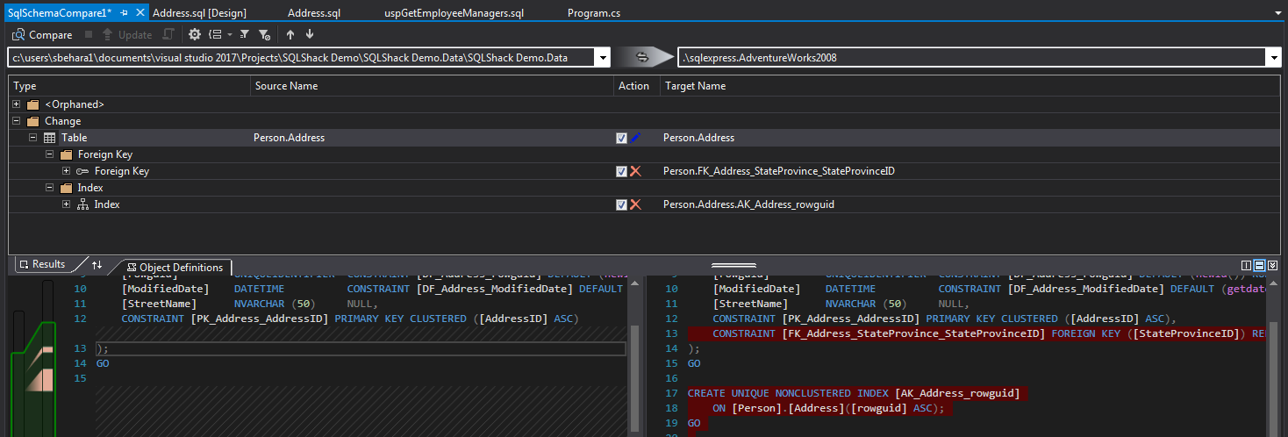1288x437 pixels.
Task: Swap source and target with arrows button
Action: [x=642, y=58]
